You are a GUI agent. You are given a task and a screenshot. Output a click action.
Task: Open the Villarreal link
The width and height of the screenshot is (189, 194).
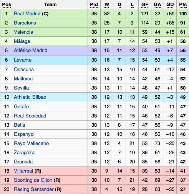[23, 171]
